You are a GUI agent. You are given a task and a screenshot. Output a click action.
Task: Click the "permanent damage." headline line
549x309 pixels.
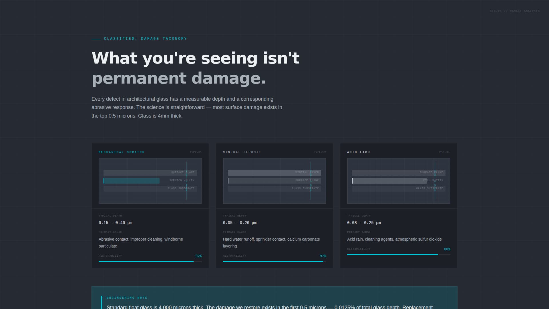click(179, 78)
